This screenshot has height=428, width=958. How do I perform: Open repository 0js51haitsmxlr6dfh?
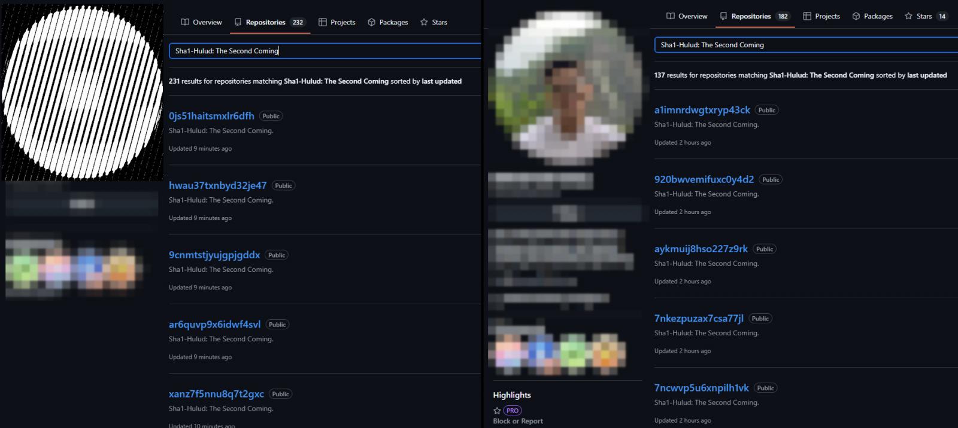(211, 116)
